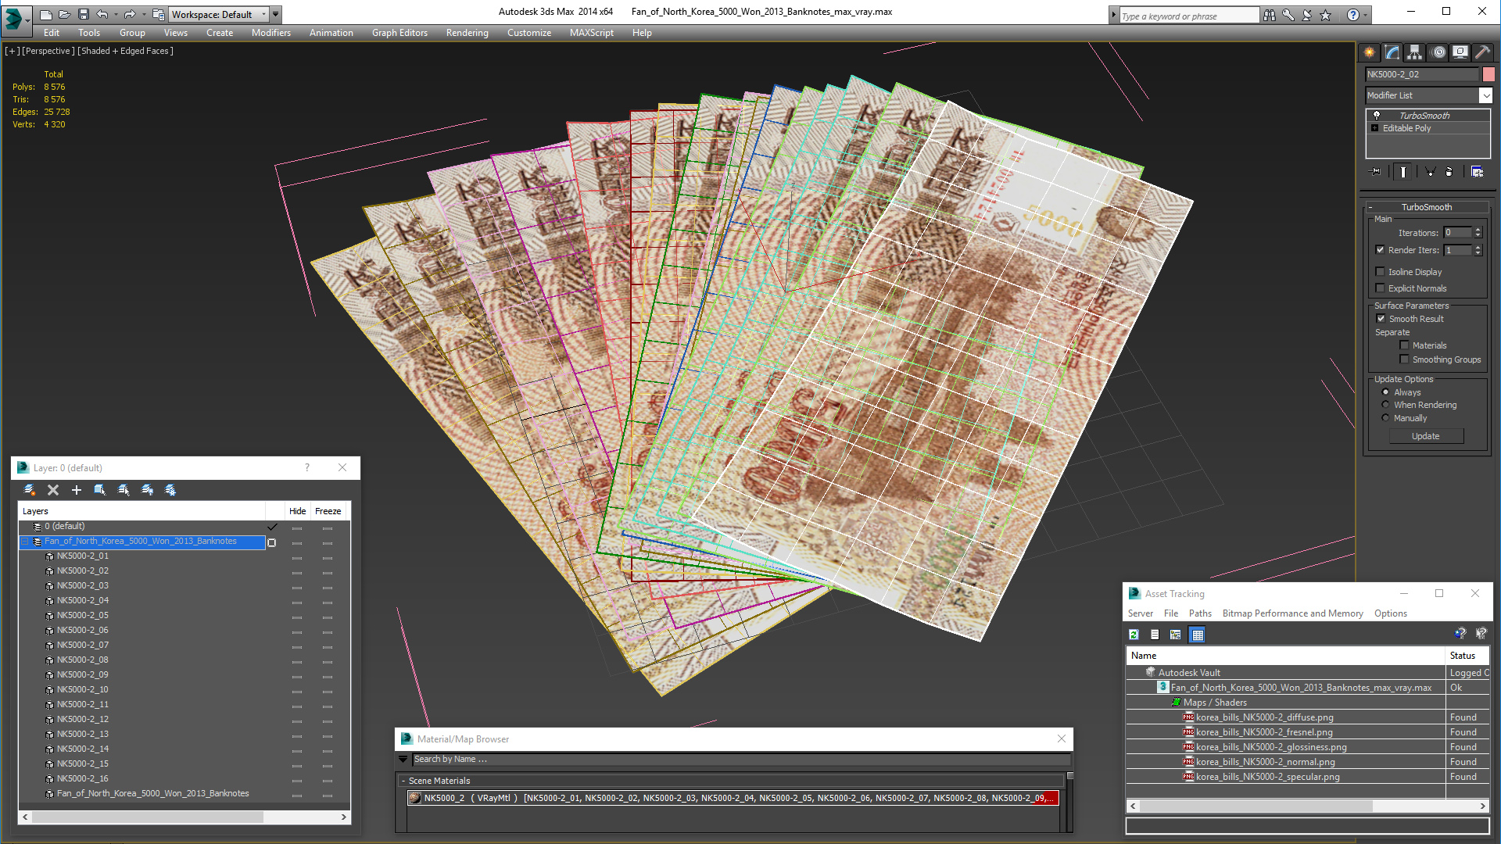Click the Pin Stack icon
The height and width of the screenshot is (844, 1501).
1376,172
